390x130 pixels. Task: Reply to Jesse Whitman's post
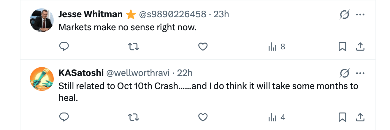[x=64, y=47]
